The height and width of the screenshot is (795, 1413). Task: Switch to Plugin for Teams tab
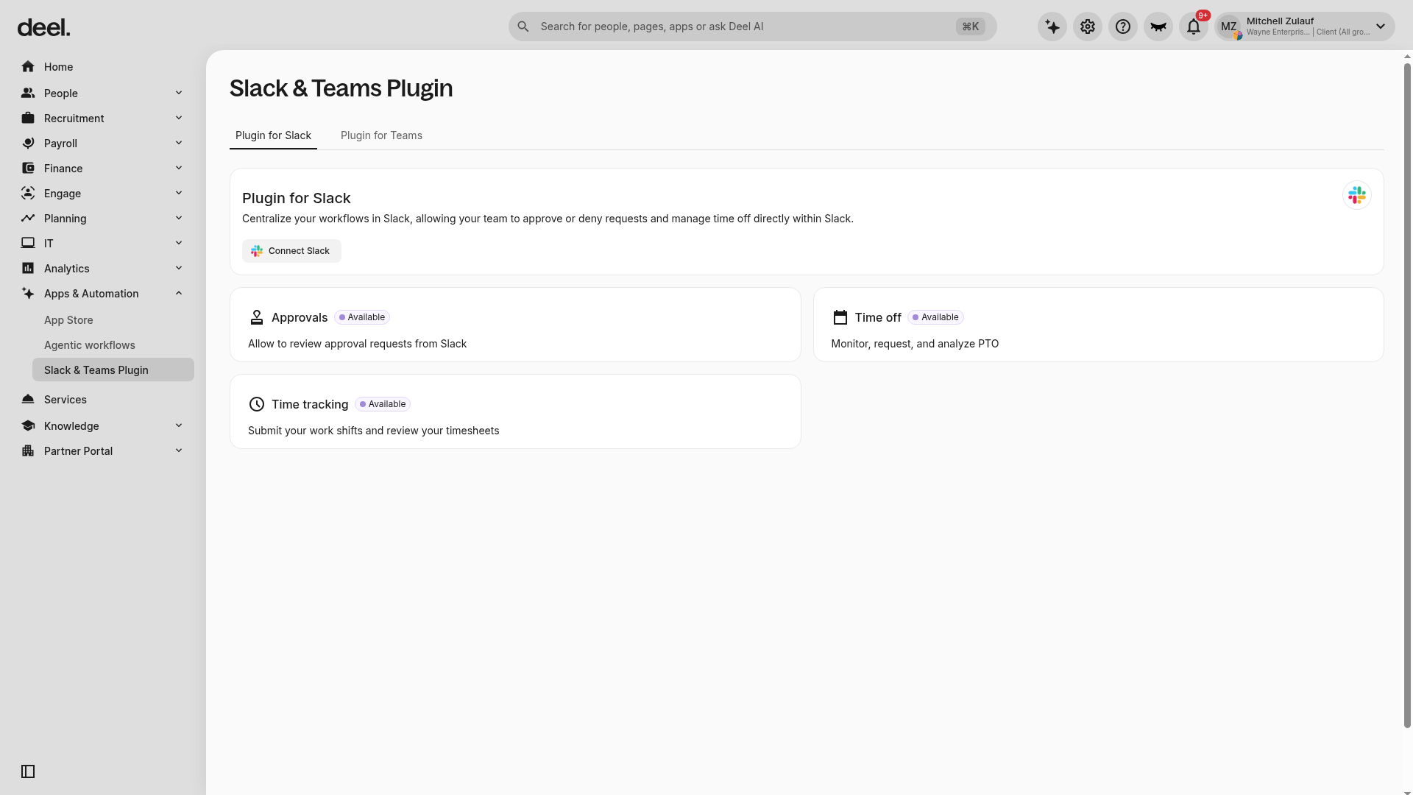pyautogui.click(x=381, y=135)
